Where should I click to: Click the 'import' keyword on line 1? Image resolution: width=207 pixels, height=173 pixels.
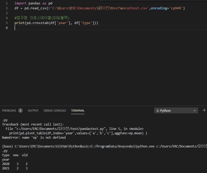point(20,3)
